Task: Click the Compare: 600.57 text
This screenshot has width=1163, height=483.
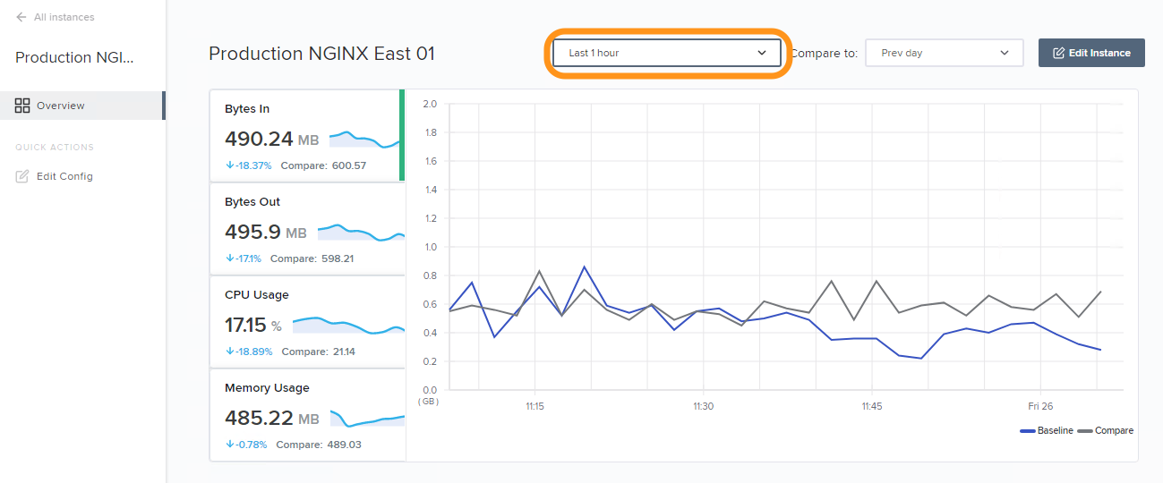Action: (x=323, y=165)
